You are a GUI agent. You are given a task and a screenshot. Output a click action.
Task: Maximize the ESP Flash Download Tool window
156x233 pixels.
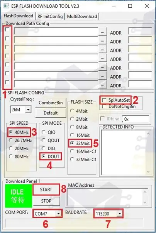coord(130,6)
